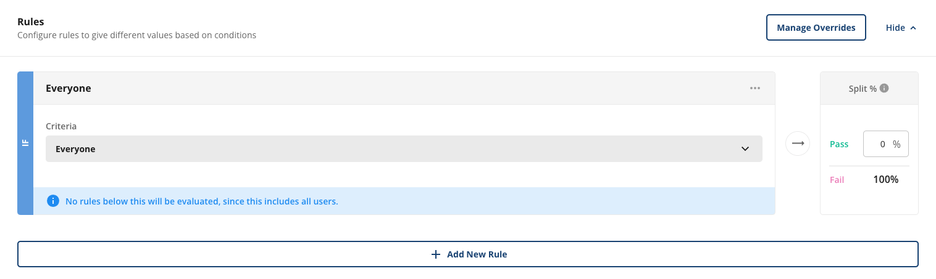Click the Fail 100% value

point(885,180)
